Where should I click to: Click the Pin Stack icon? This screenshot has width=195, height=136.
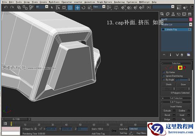tap(164, 55)
